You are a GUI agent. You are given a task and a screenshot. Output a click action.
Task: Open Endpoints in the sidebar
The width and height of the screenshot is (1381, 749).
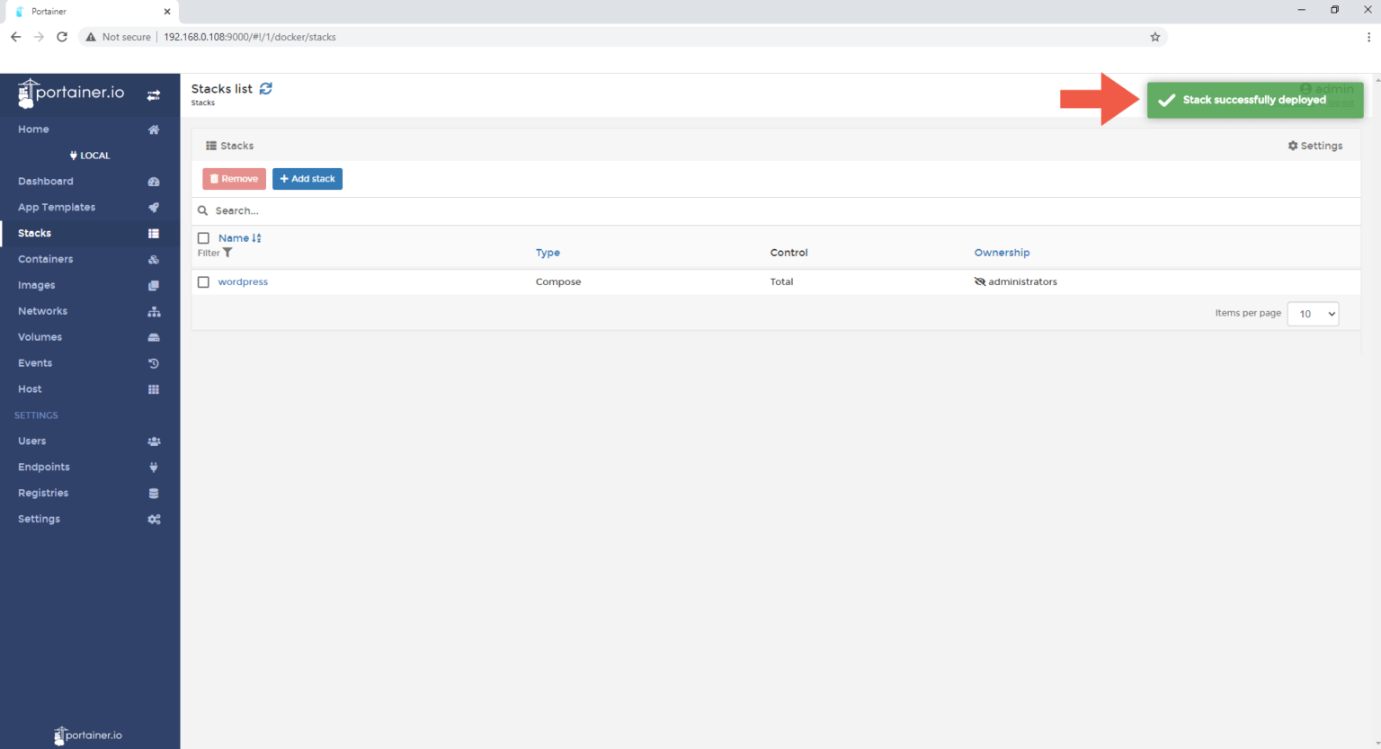[x=44, y=468]
